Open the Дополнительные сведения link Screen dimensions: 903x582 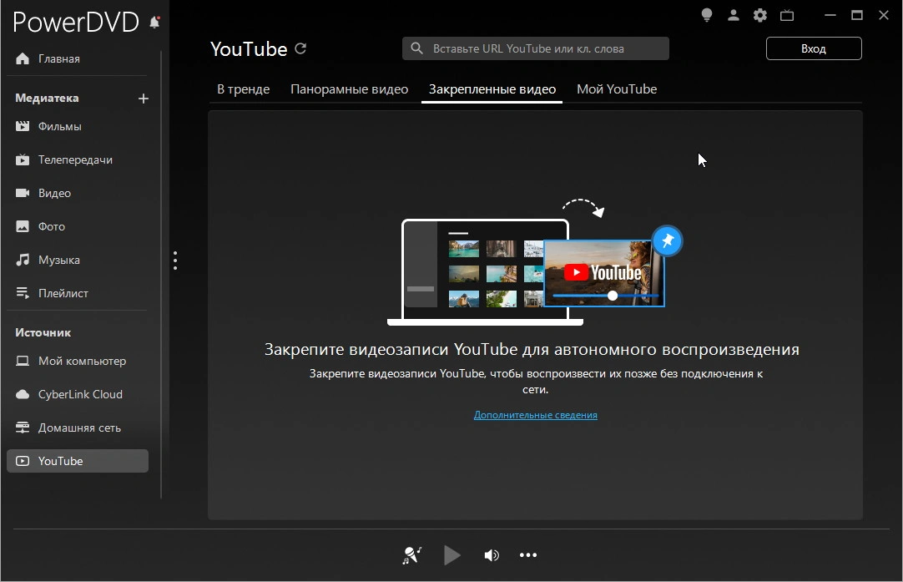[x=536, y=415]
